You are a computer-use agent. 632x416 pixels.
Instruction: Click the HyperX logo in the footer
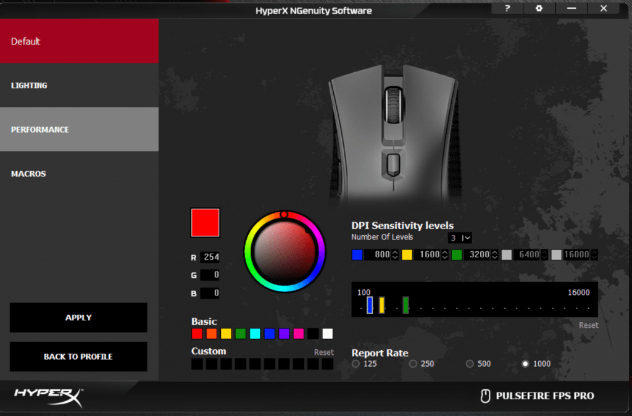48,397
